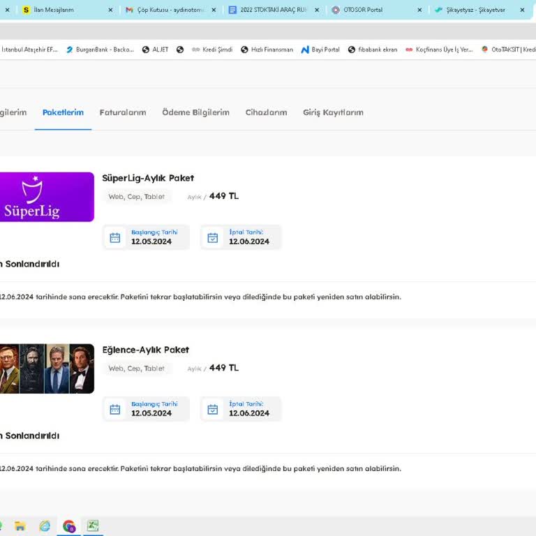Open the İstanbul Ataşehir EF bookmark
The image size is (536, 536).
click(29, 50)
